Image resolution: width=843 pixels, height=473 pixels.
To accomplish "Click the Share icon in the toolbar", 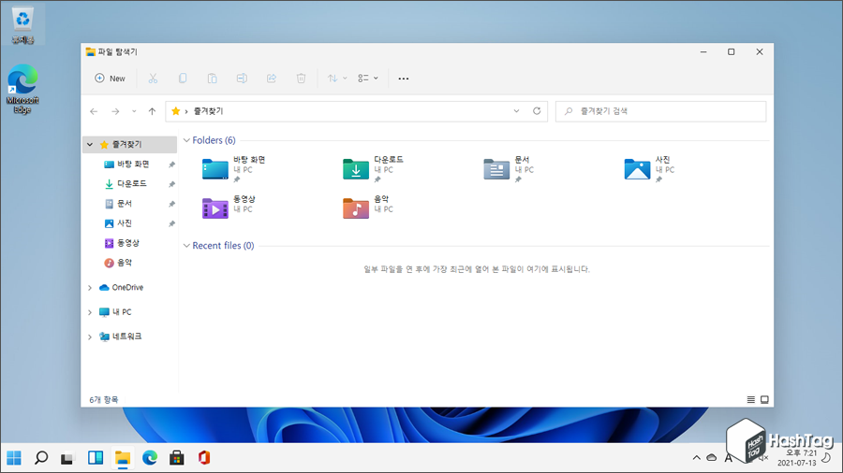I will point(272,79).
